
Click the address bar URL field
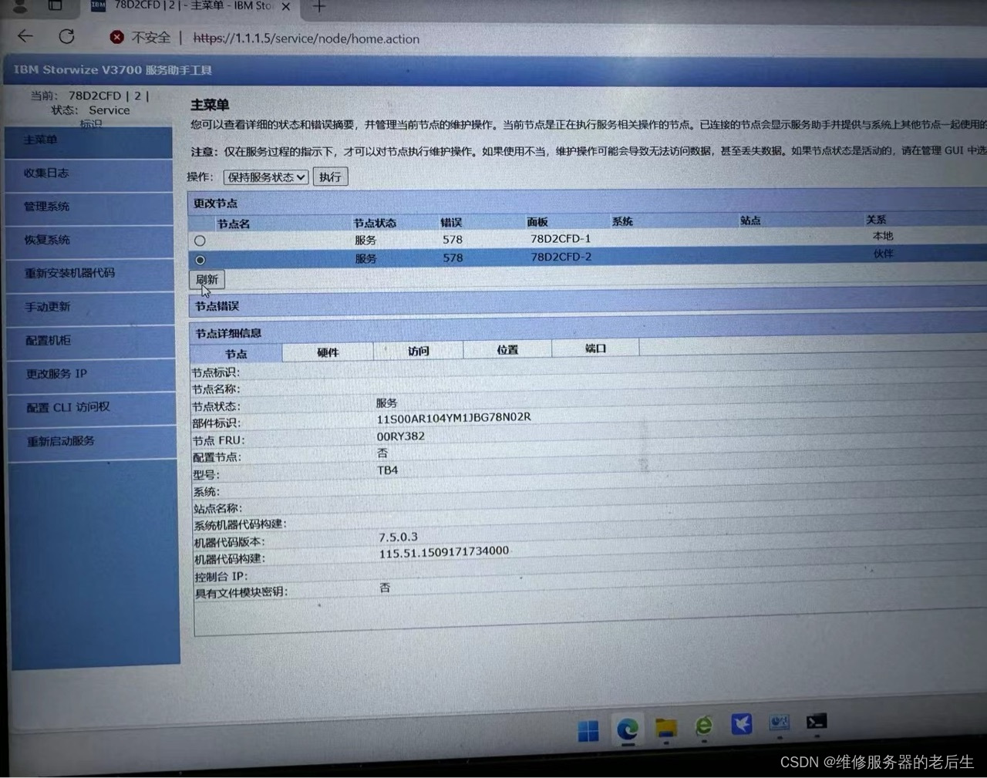[306, 39]
